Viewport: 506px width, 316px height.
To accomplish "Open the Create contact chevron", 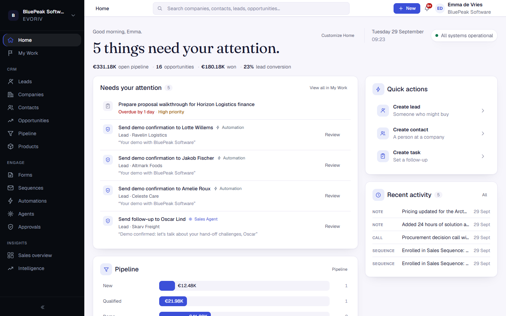I will tap(483, 133).
